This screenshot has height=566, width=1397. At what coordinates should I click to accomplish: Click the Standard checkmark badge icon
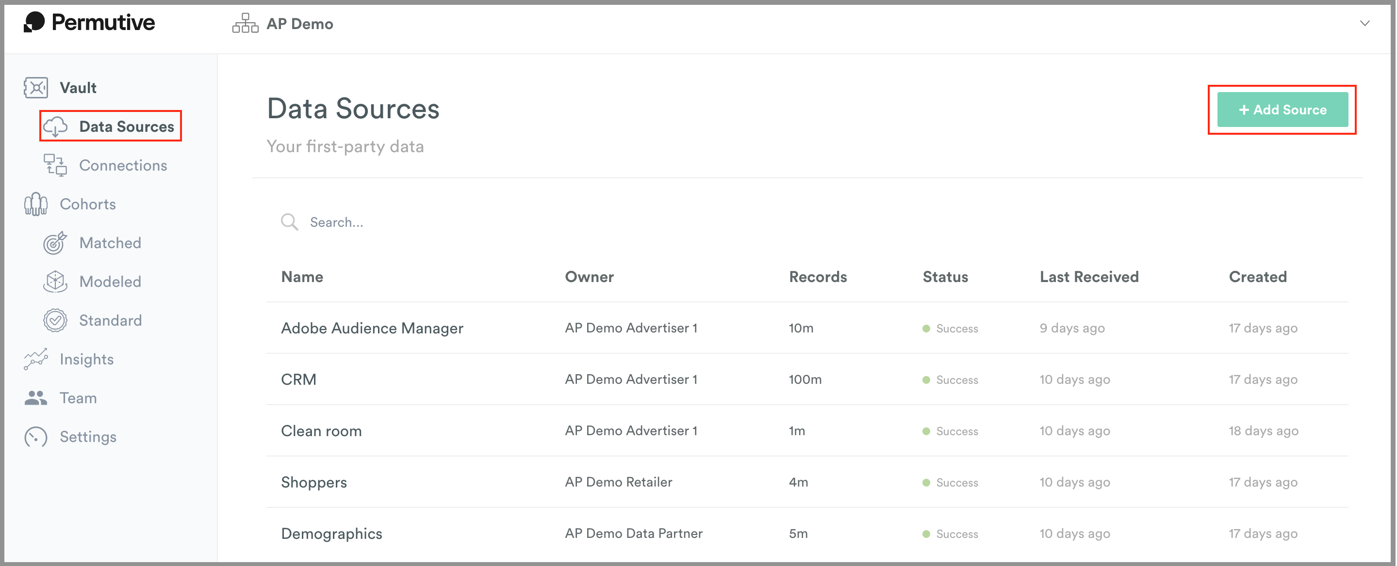click(55, 321)
